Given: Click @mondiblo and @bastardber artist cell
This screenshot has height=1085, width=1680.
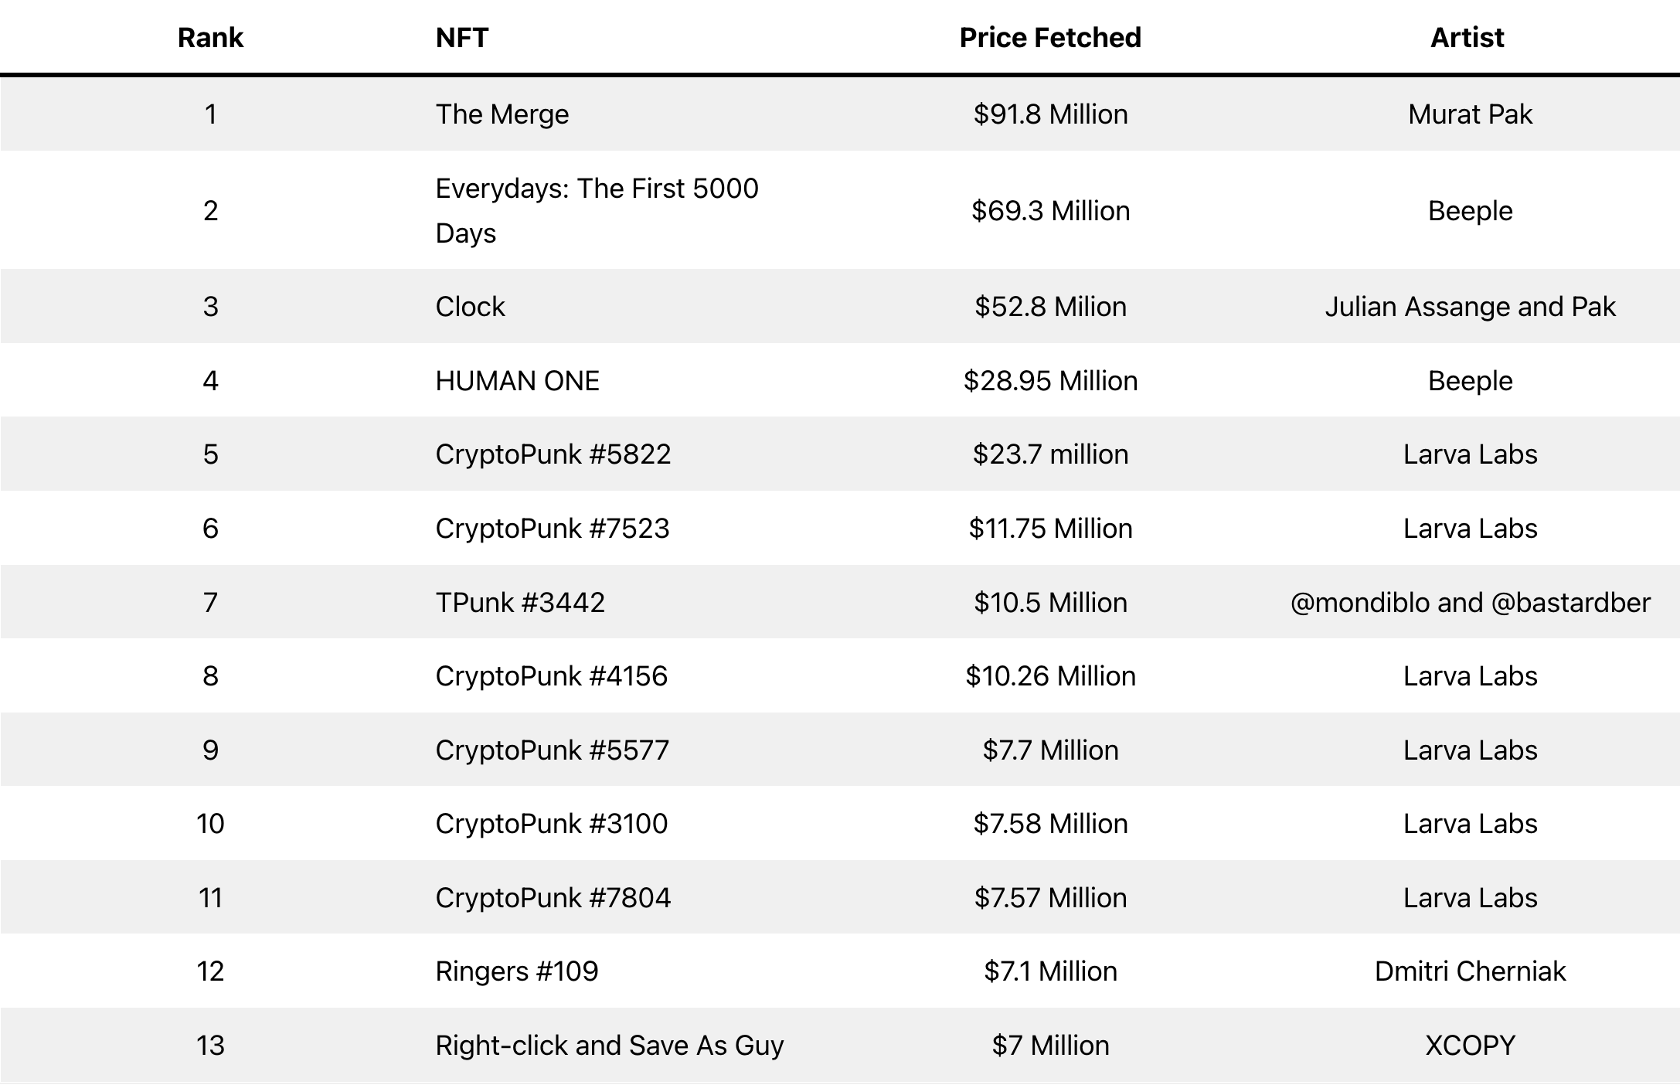Looking at the screenshot, I should pos(1470,603).
